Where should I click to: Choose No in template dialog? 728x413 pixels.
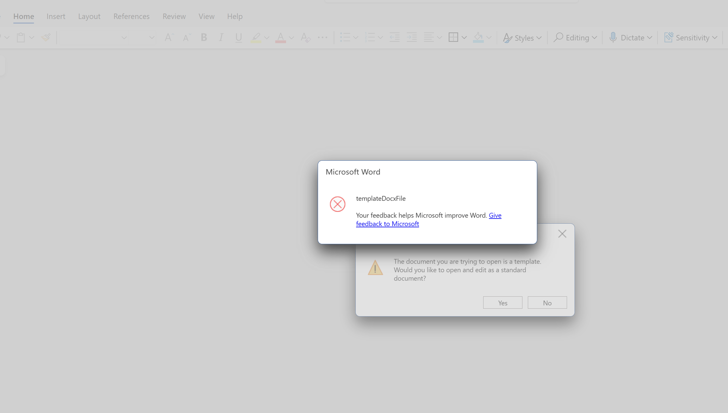click(547, 303)
